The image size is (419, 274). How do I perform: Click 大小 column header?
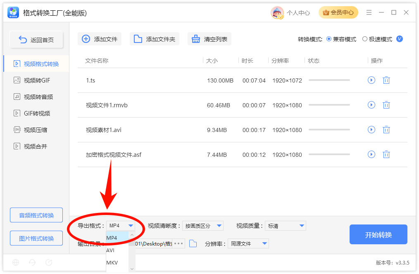(212, 61)
